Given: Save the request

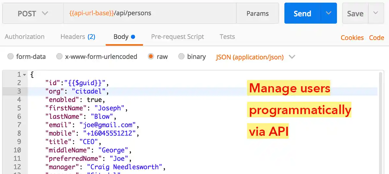Looking at the screenshot, I should (x=355, y=14).
